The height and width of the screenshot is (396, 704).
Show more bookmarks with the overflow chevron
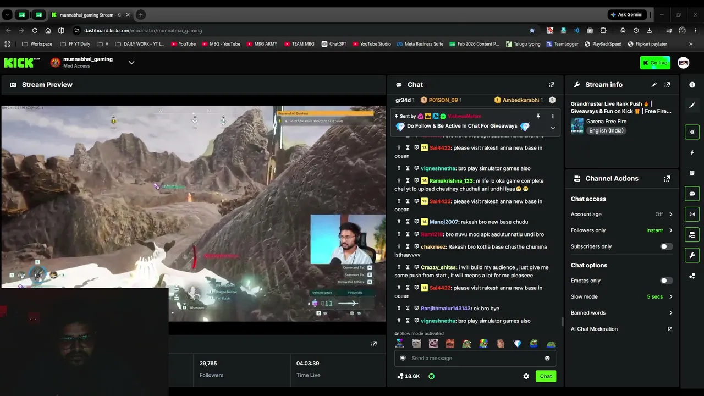691,44
